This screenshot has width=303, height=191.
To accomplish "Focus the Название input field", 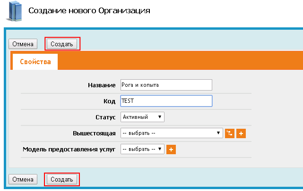I will 166,85.
